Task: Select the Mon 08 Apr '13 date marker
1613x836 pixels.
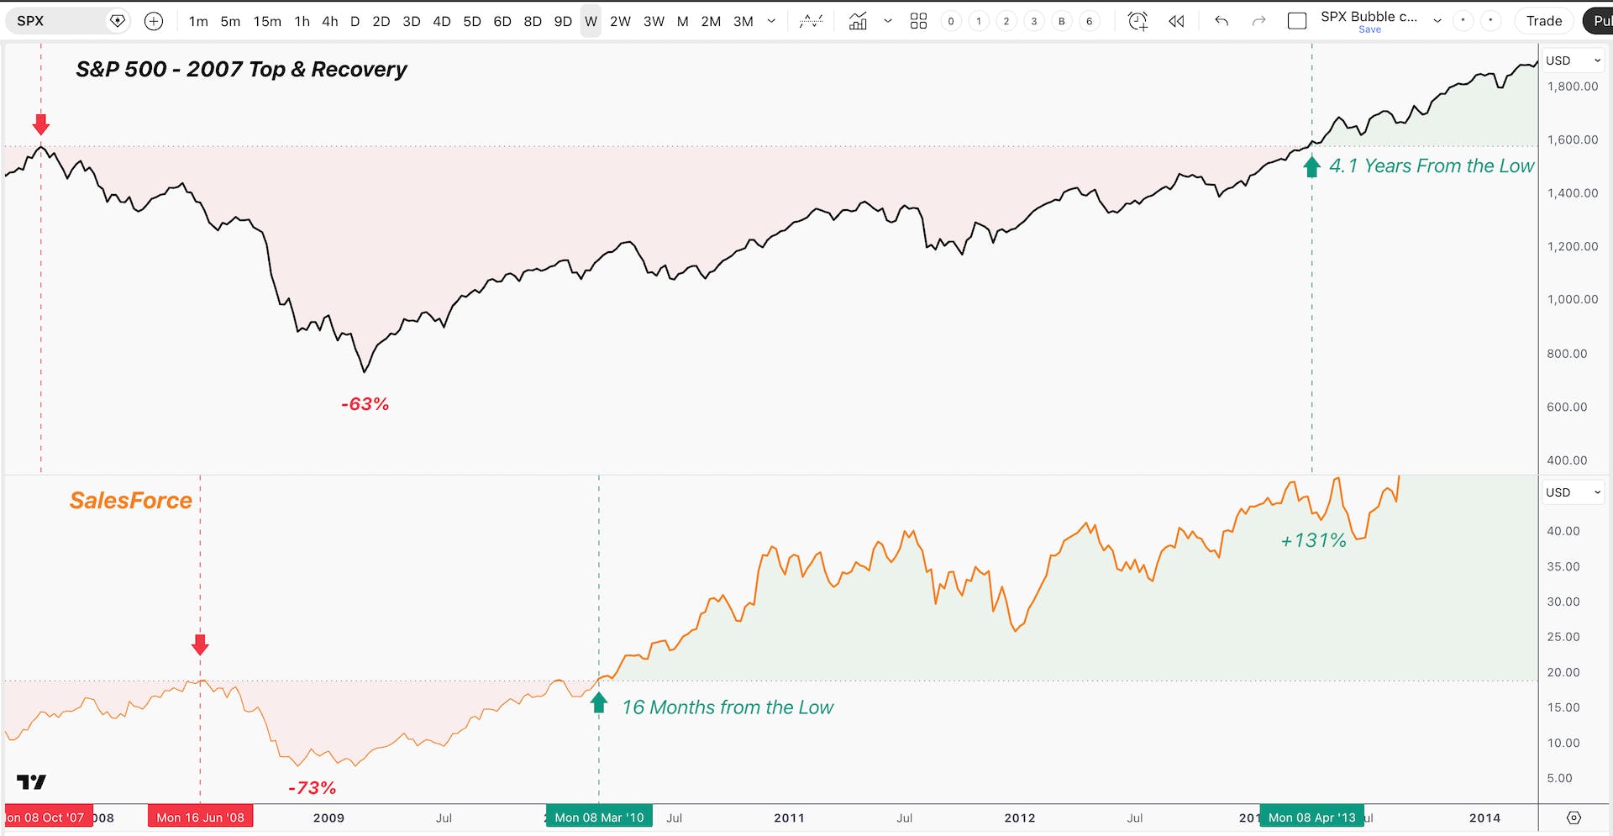Action: (x=1312, y=818)
